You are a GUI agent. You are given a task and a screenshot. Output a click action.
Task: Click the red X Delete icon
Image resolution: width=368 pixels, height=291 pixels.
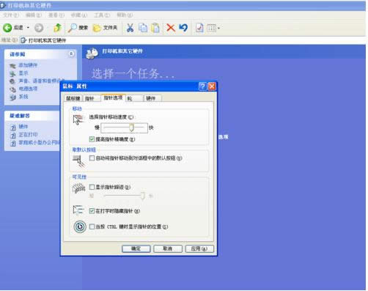(x=171, y=28)
